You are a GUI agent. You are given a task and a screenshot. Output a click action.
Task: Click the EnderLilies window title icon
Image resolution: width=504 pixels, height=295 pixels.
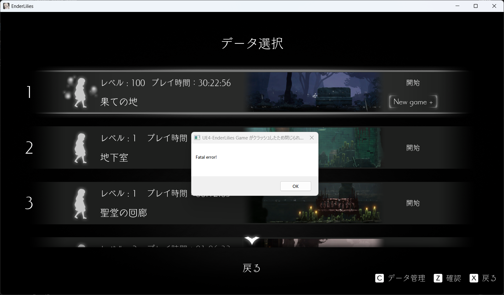pyautogui.click(x=6, y=6)
